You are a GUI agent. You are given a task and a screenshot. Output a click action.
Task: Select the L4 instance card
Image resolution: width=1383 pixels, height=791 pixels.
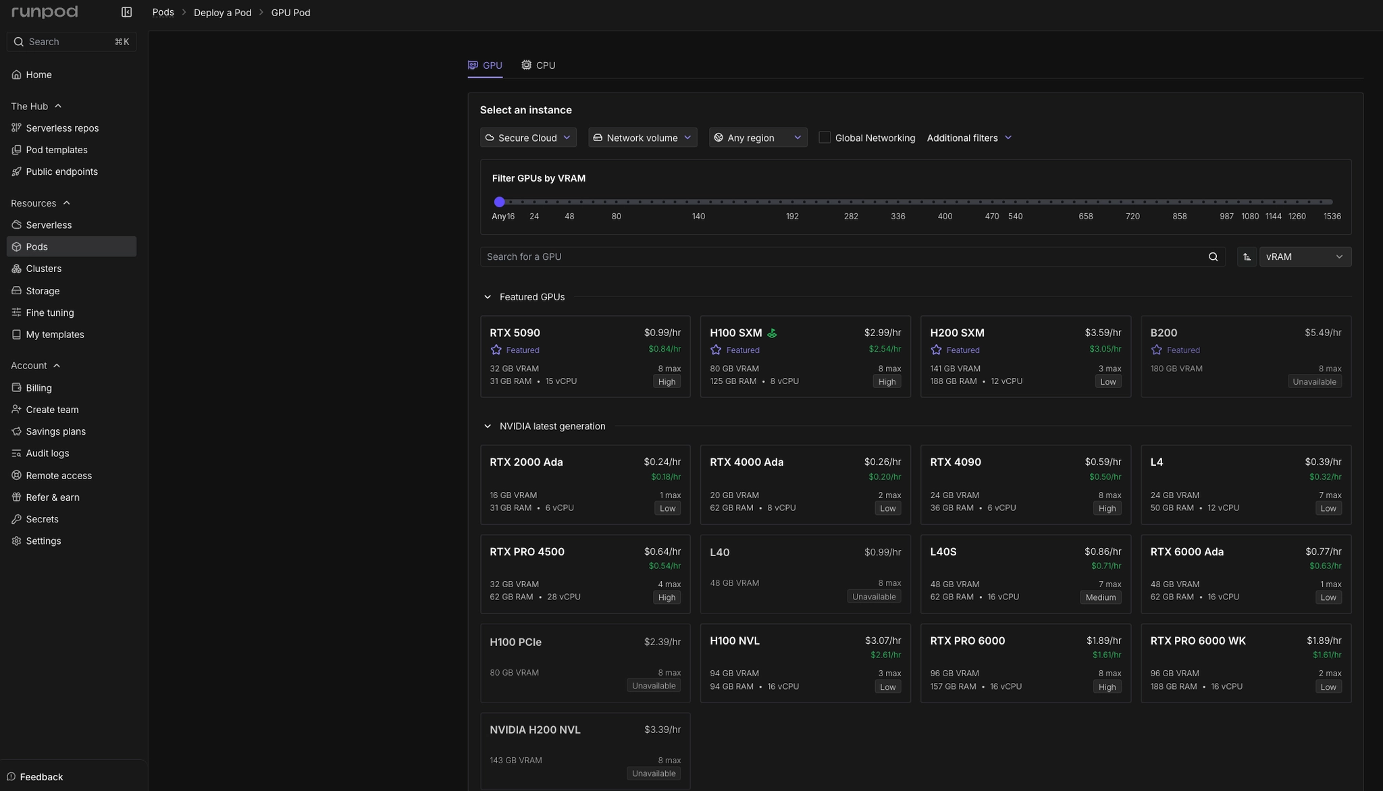pyautogui.click(x=1246, y=485)
